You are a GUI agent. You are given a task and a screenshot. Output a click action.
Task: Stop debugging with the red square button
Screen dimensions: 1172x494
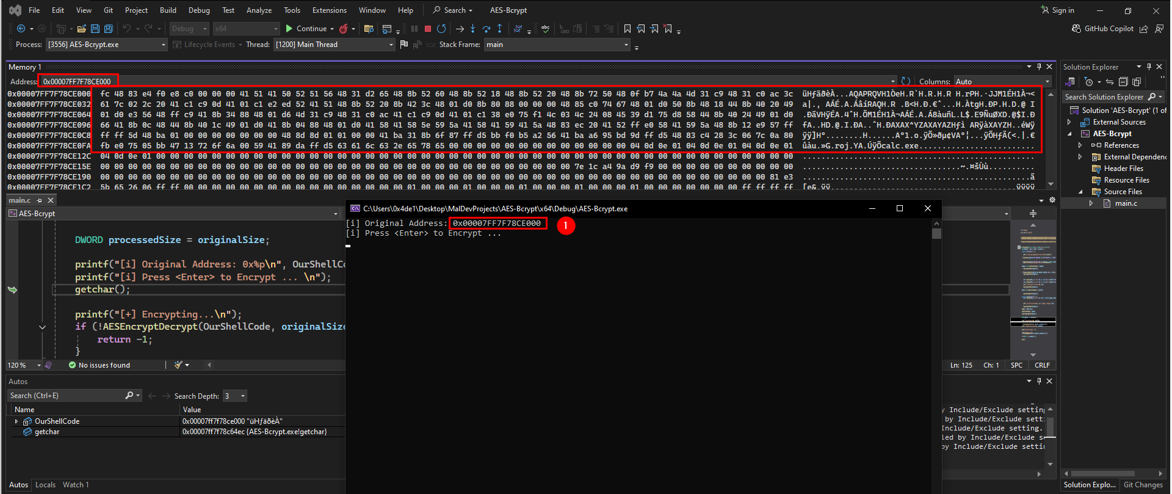(x=428, y=29)
